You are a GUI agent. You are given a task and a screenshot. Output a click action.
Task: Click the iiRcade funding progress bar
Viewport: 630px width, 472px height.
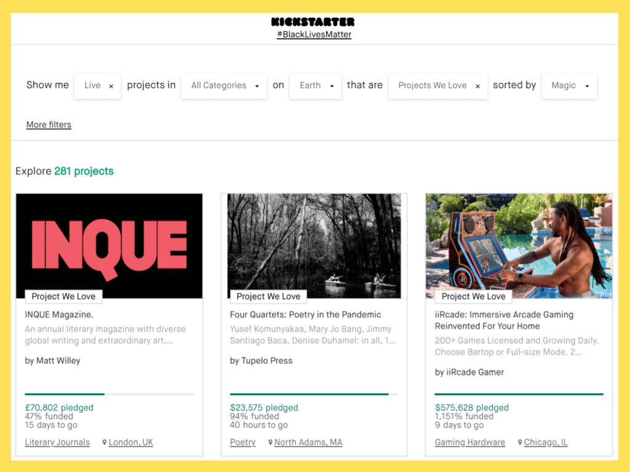click(519, 394)
